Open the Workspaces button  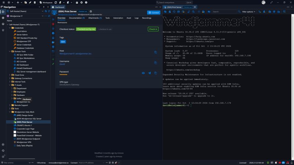tap(46, 3)
